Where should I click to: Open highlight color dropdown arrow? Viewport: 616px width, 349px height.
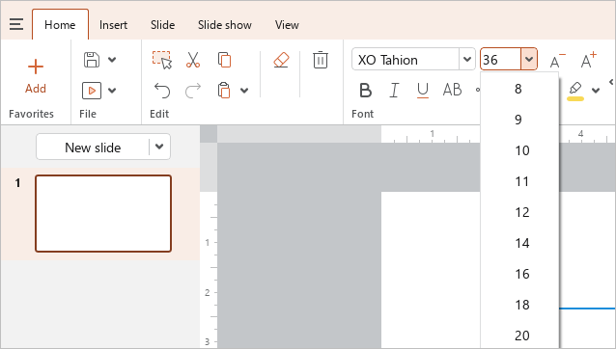click(596, 91)
